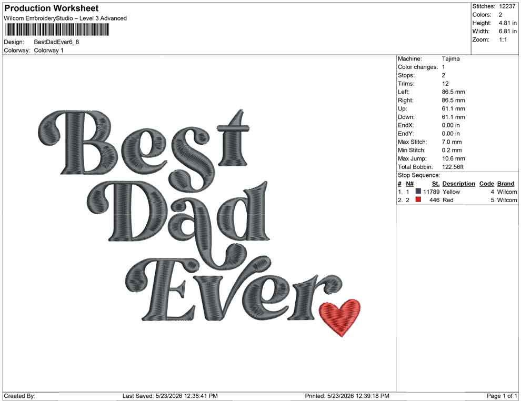Select the design name BestDadEver6_8

56,42
